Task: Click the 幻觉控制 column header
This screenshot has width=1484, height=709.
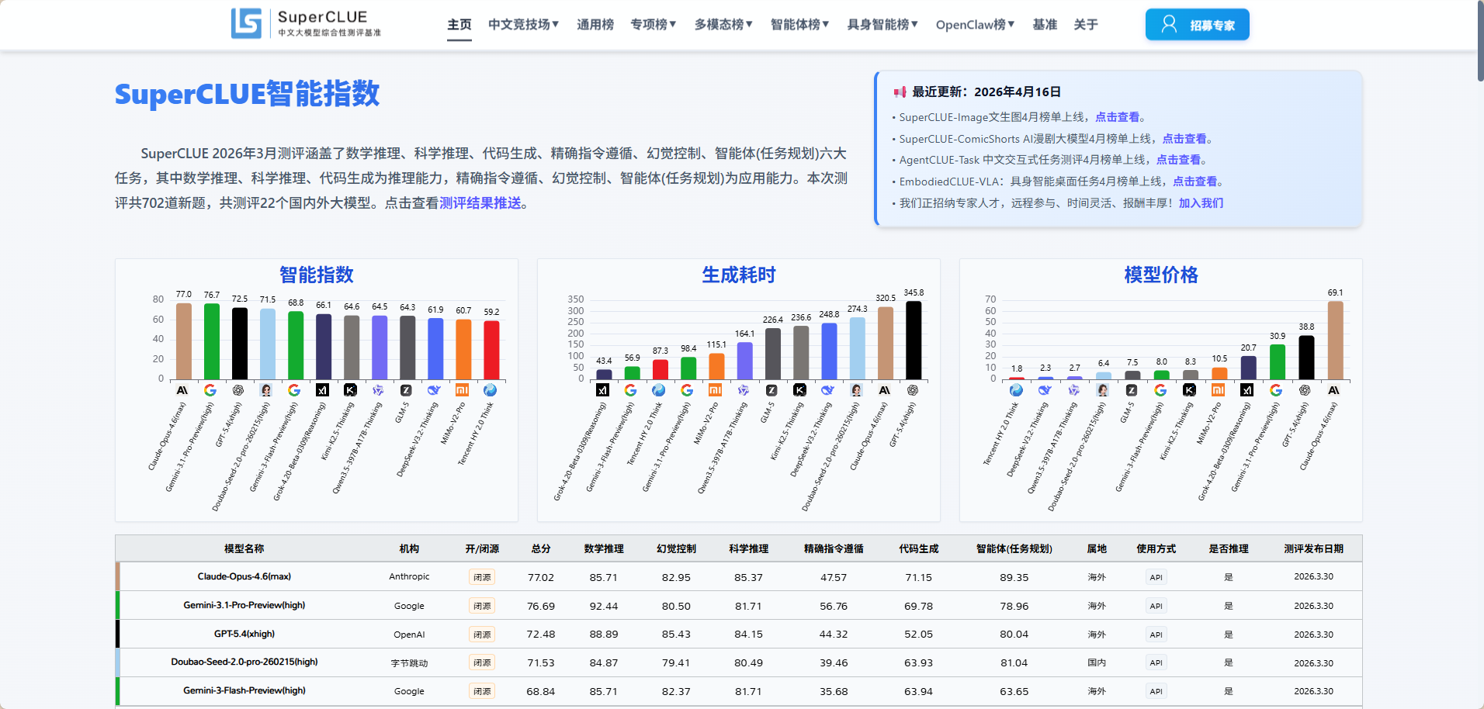Action: 676,549
